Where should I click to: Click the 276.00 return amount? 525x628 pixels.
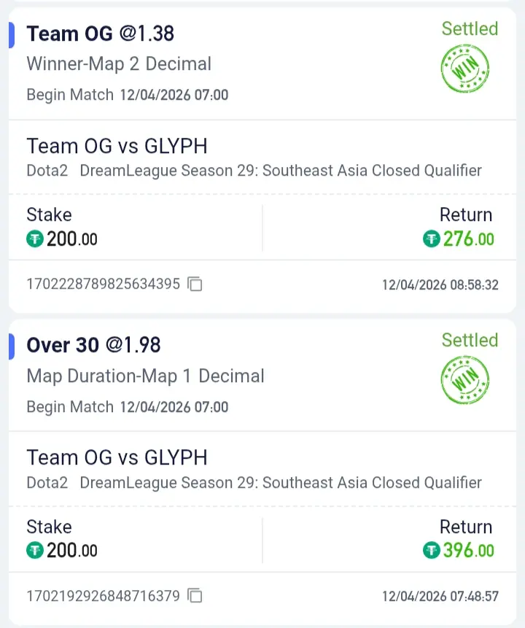468,239
